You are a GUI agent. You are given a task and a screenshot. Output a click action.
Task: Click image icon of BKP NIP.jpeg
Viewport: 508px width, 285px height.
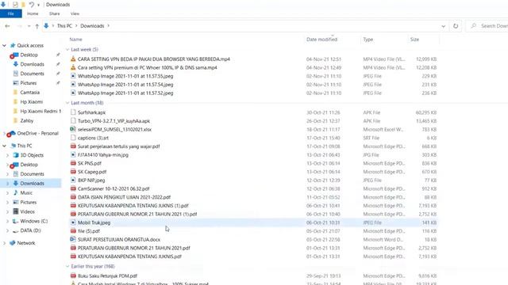(73, 180)
